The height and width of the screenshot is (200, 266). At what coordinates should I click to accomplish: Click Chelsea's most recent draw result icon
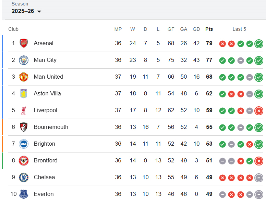(259, 178)
